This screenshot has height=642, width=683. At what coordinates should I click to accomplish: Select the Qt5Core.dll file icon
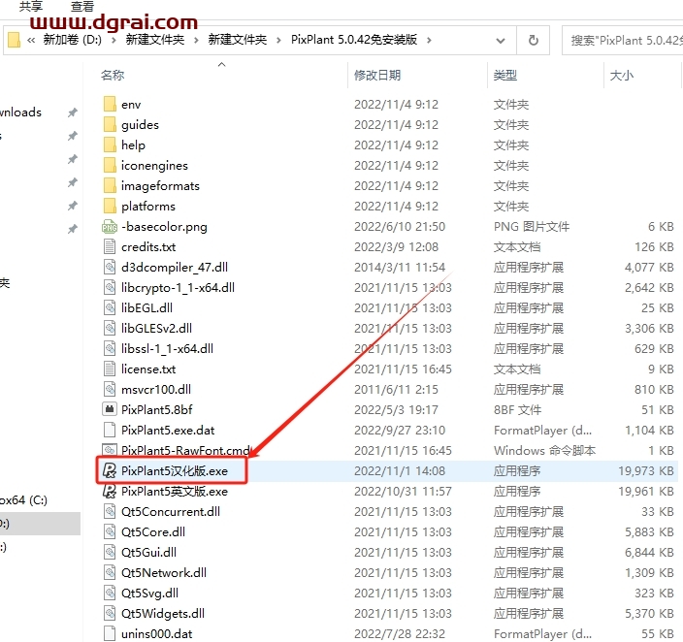point(110,532)
